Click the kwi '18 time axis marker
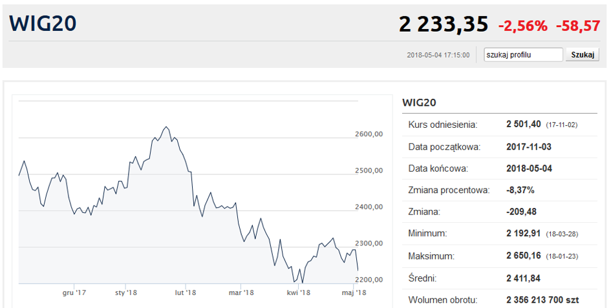 299,293
